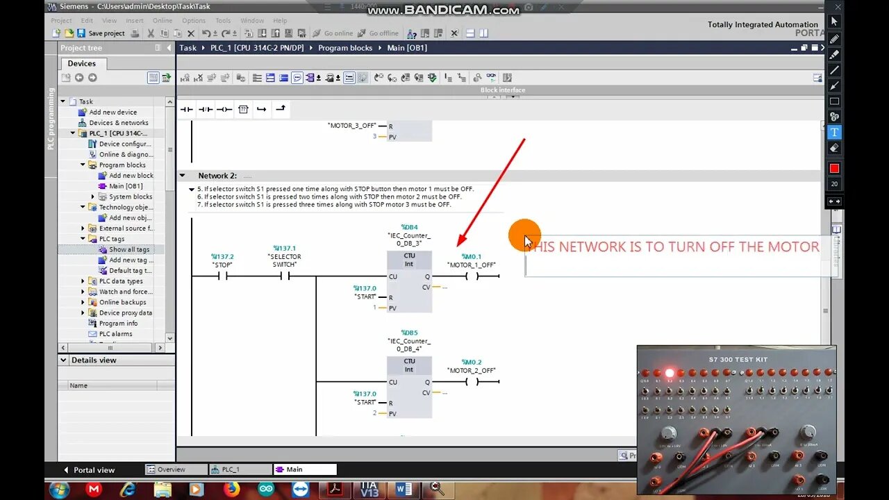Insert a normally closed contact instruction
The width and height of the screenshot is (889, 500).
click(206, 109)
